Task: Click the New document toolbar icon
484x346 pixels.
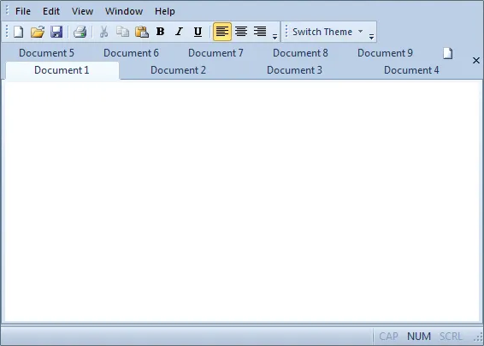Action: 19,32
